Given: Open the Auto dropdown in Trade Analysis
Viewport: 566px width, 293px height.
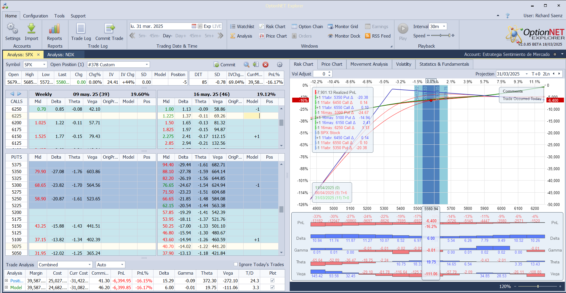Looking at the screenshot, I should (x=122, y=265).
